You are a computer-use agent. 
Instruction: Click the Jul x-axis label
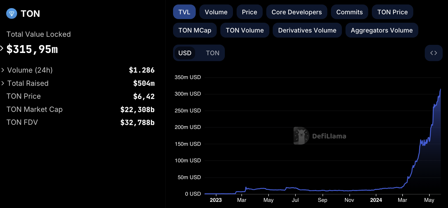tap(295, 200)
